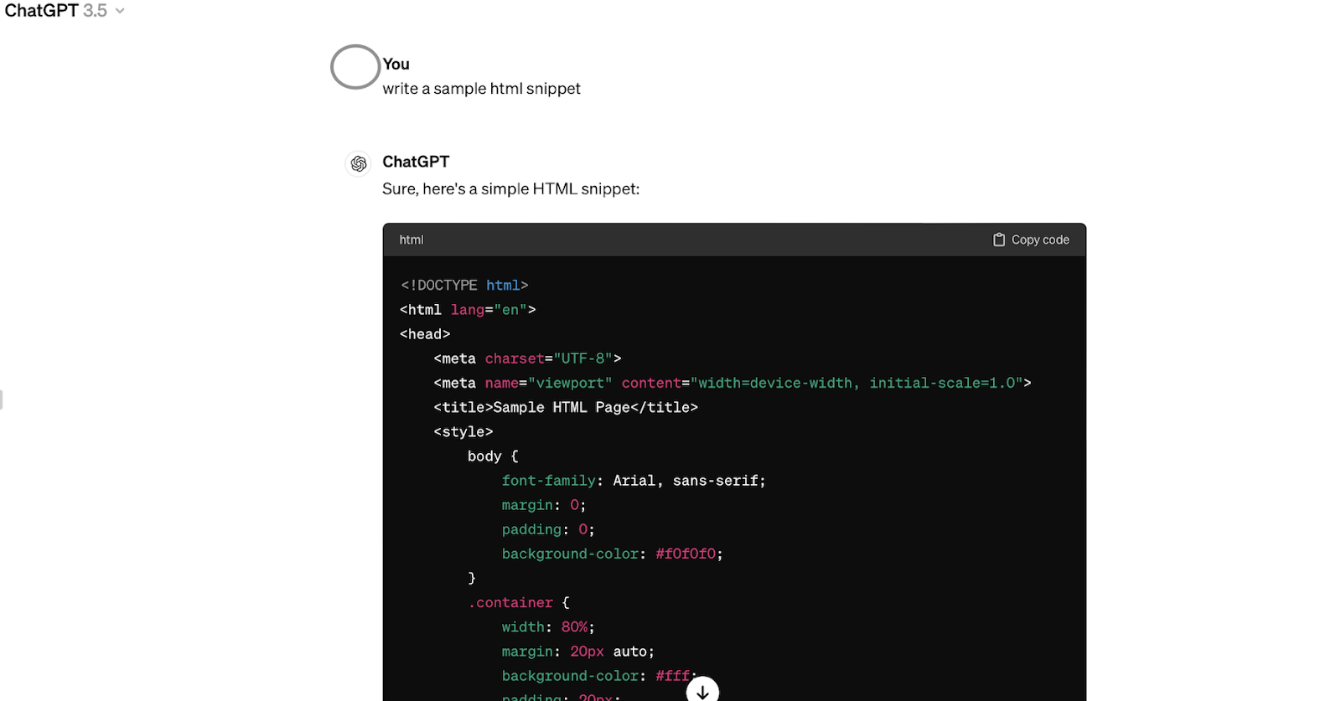1341x701 pixels.
Task: Click the background-color: #f0f0f0 line
Action: [x=613, y=554]
